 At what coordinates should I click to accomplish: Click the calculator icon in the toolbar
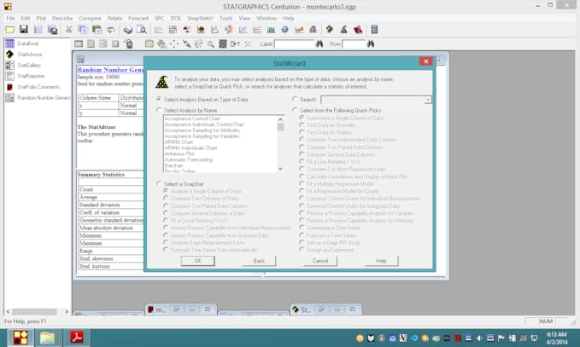(374, 30)
